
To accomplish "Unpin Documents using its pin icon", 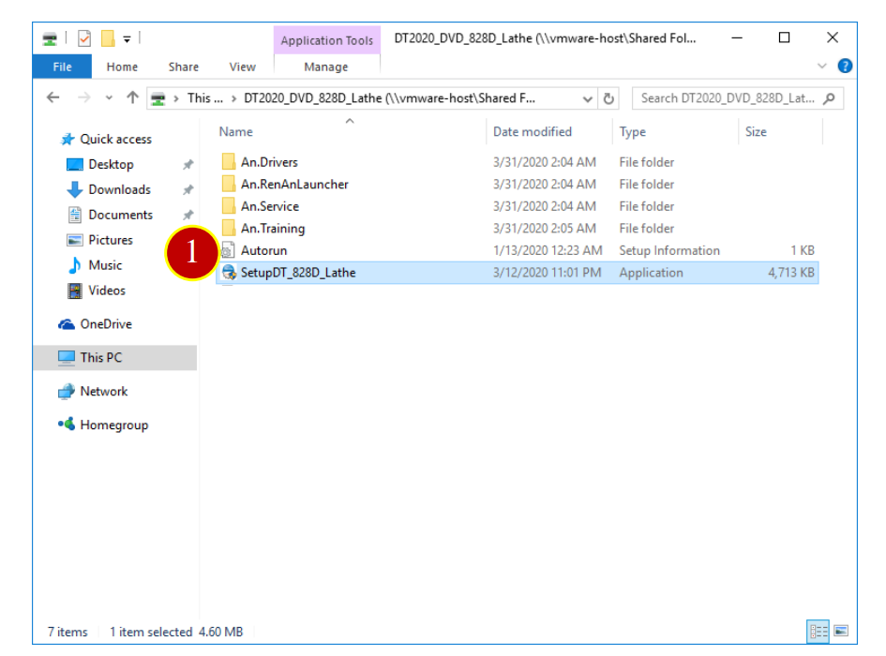I will click(x=188, y=215).
